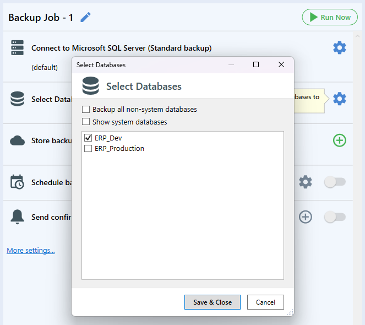
Task: Click the Backup Job - 1 title
Action: (41, 18)
